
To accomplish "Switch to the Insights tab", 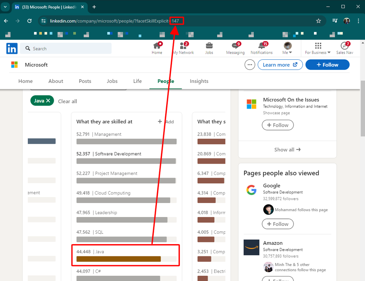I will point(199,81).
